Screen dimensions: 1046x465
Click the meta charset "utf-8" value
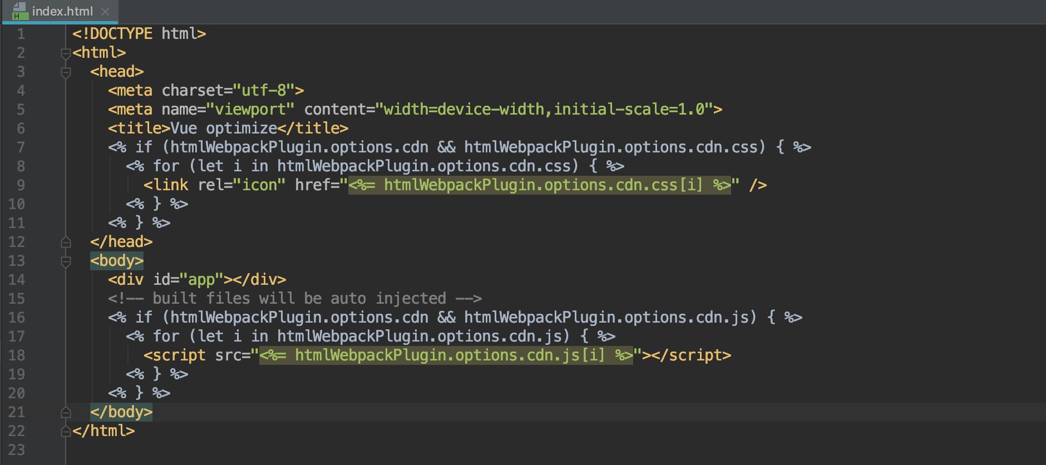point(264,91)
